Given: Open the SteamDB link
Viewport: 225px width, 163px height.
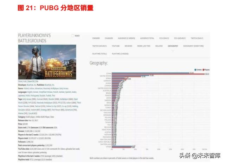Looking at the screenshot, I should pyautogui.click(x=31, y=81).
